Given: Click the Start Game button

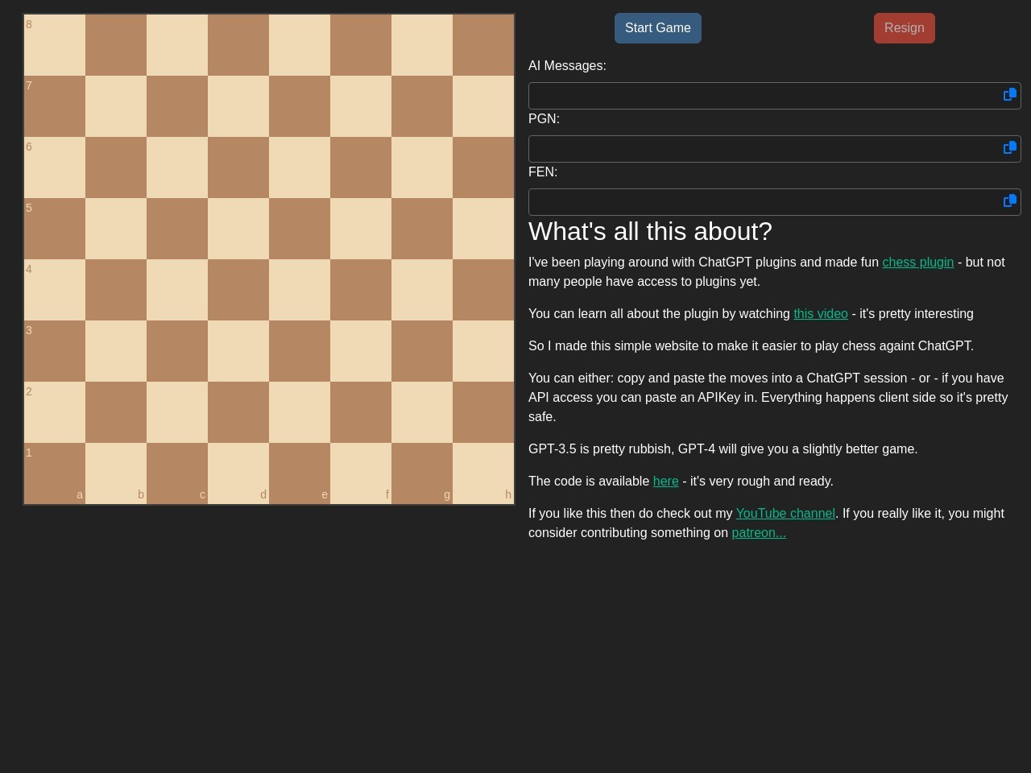Looking at the screenshot, I should (658, 28).
